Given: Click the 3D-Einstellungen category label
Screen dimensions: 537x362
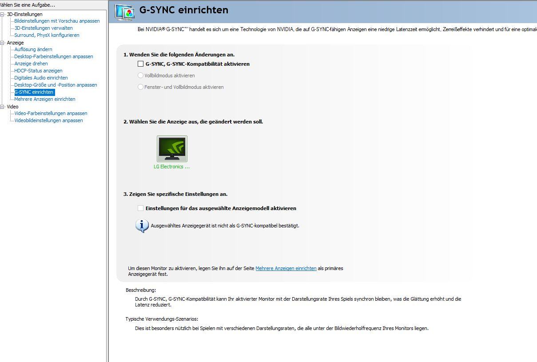Looking at the screenshot, I should (24, 14).
